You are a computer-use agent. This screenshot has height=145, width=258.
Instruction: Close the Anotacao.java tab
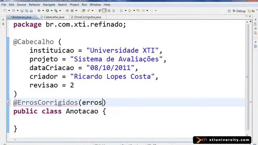coord(34,17)
